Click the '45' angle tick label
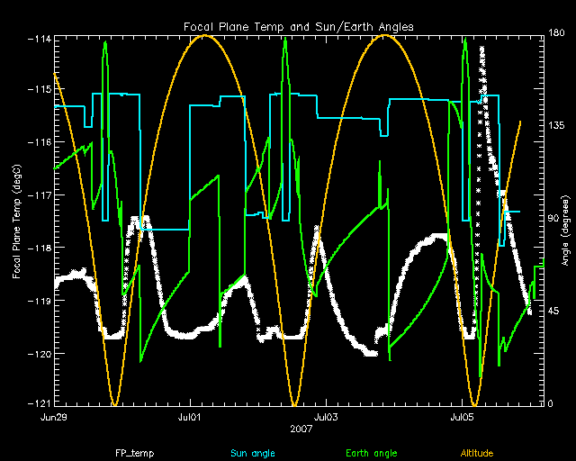576x461 pixels. pos(554,312)
